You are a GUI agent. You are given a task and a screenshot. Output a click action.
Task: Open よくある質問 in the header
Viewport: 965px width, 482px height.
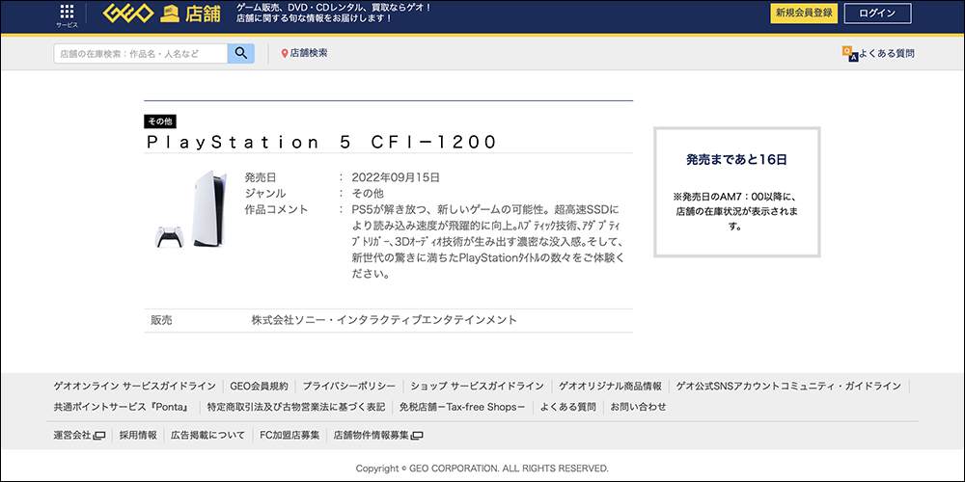click(x=886, y=54)
